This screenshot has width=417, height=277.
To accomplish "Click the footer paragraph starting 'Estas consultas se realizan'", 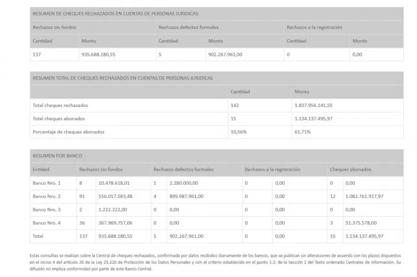I will click(x=215, y=262).
